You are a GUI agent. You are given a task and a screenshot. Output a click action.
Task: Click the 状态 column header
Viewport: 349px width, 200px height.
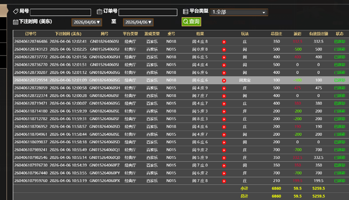point(340,34)
